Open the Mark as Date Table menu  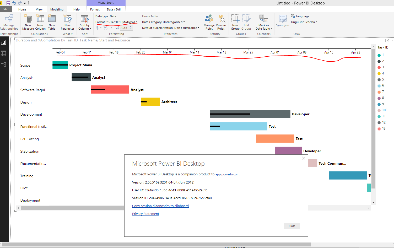pyautogui.click(x=264, y=22)
